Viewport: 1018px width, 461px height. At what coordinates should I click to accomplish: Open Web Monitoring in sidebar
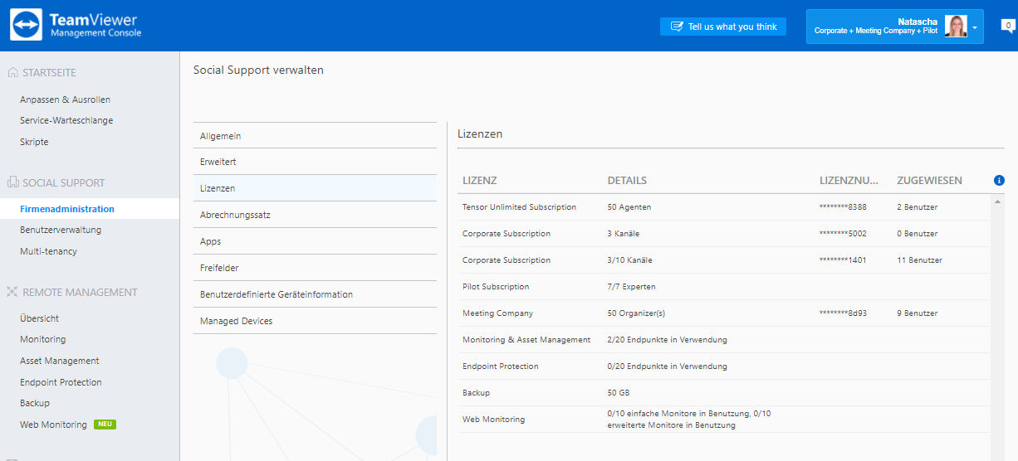click(x=53, y=425)
